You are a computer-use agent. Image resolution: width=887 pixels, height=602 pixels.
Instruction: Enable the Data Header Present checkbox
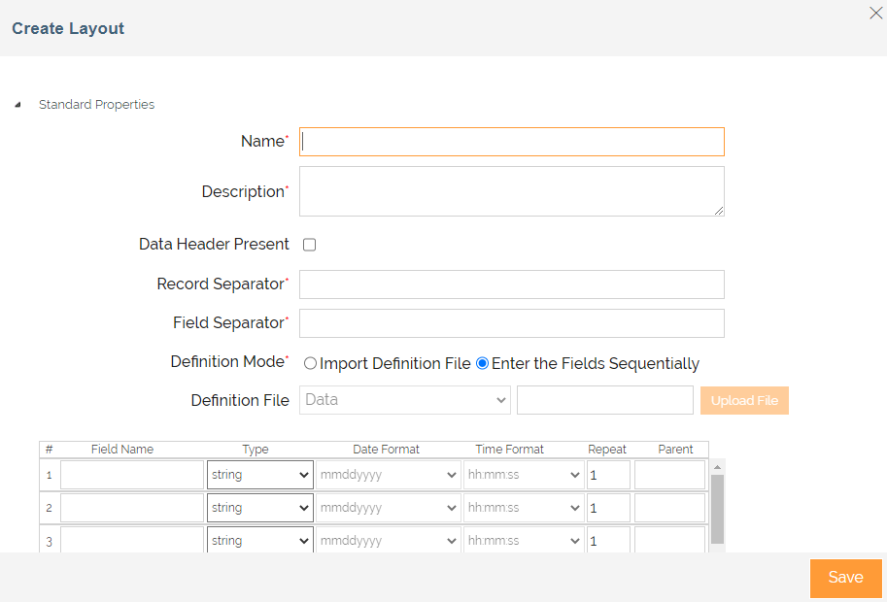pyautogui.click(x=310, y=245)
